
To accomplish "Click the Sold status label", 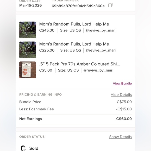I will pyautogui.click(x=34, y=148).
